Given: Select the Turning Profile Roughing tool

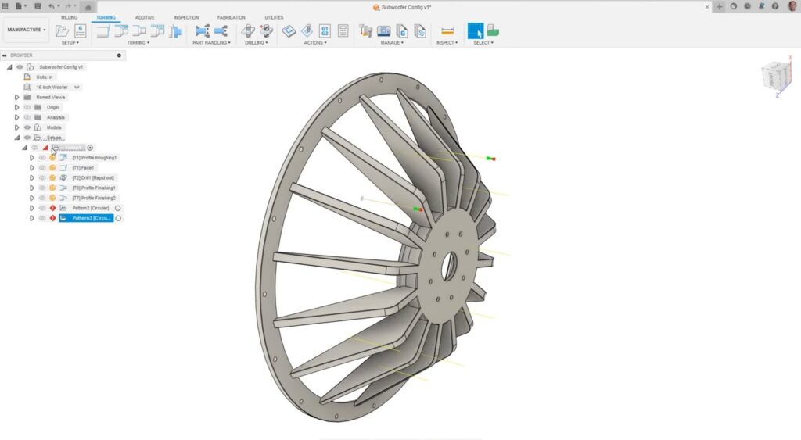Looking at the screenshot, I should [x=121, y=31].
